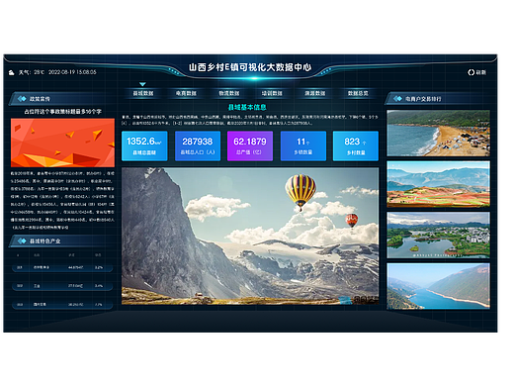
Task: Click the diamond icon beside 政策宣传
Action: [x=22, y=99]
